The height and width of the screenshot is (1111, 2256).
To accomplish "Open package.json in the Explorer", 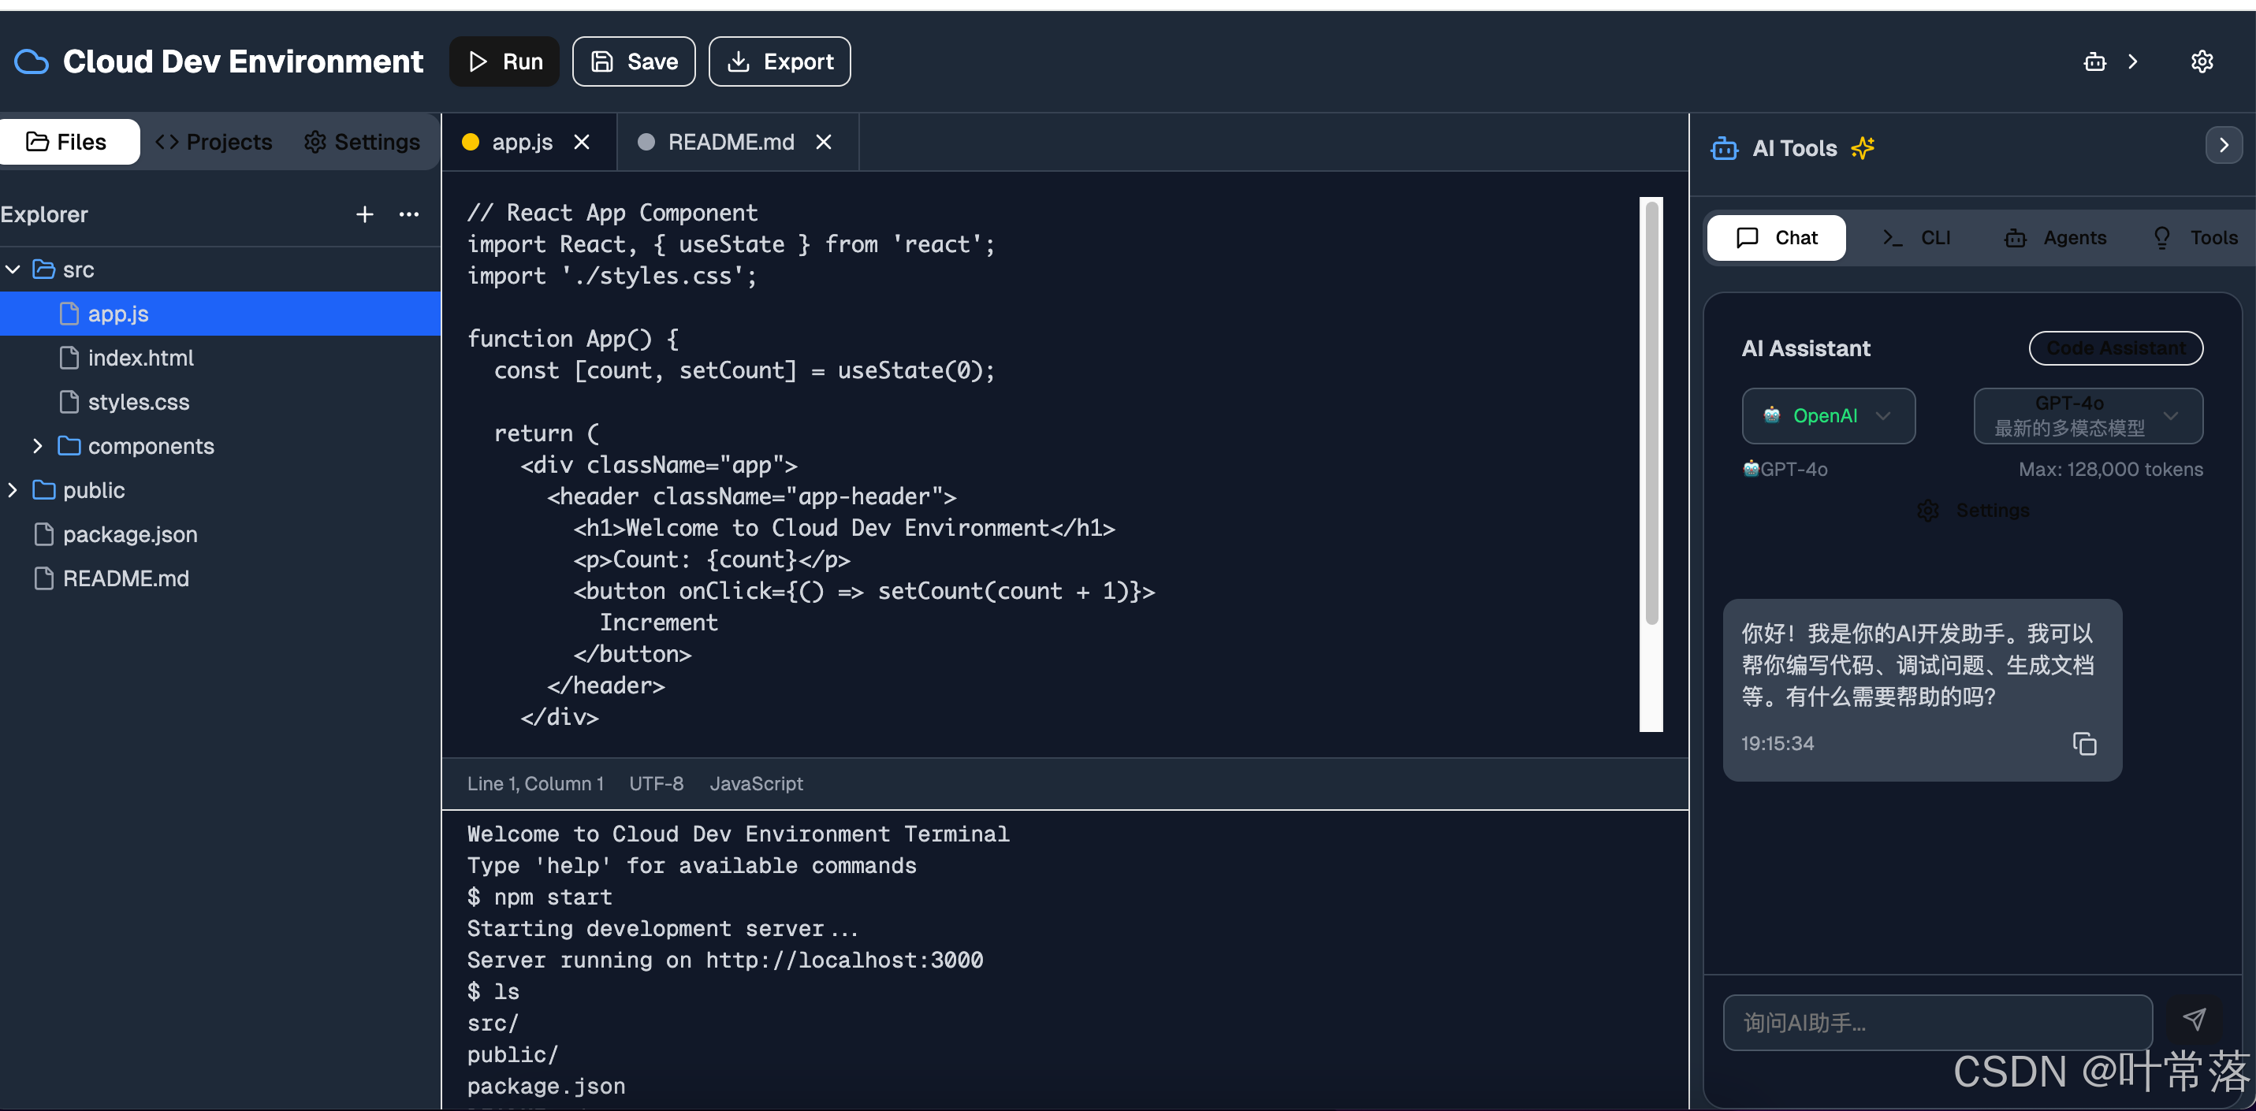I will (x=220, y=534).
